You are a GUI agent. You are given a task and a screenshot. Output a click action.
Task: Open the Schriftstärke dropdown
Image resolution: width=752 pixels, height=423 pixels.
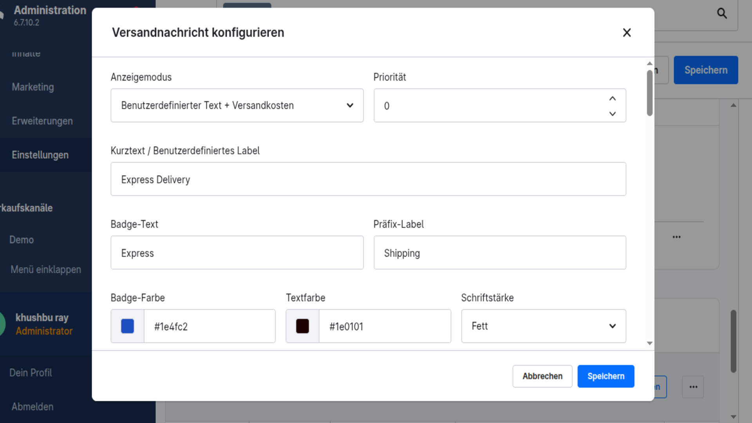(x=544, y=326)
